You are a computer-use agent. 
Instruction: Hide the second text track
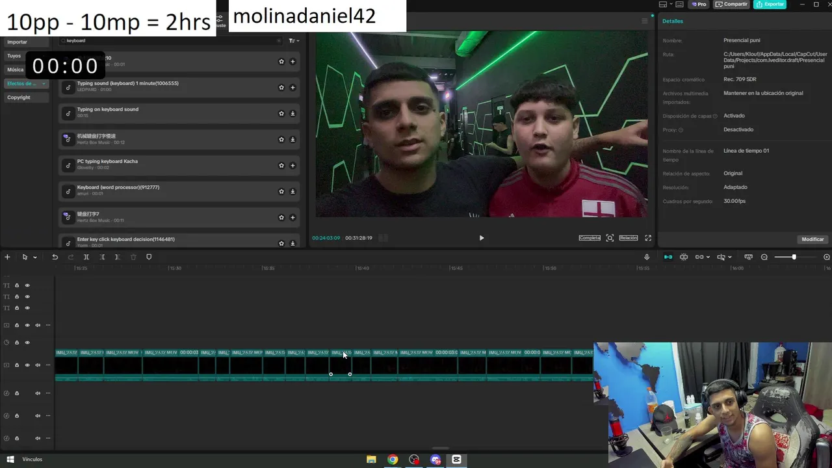click(27, 296)
